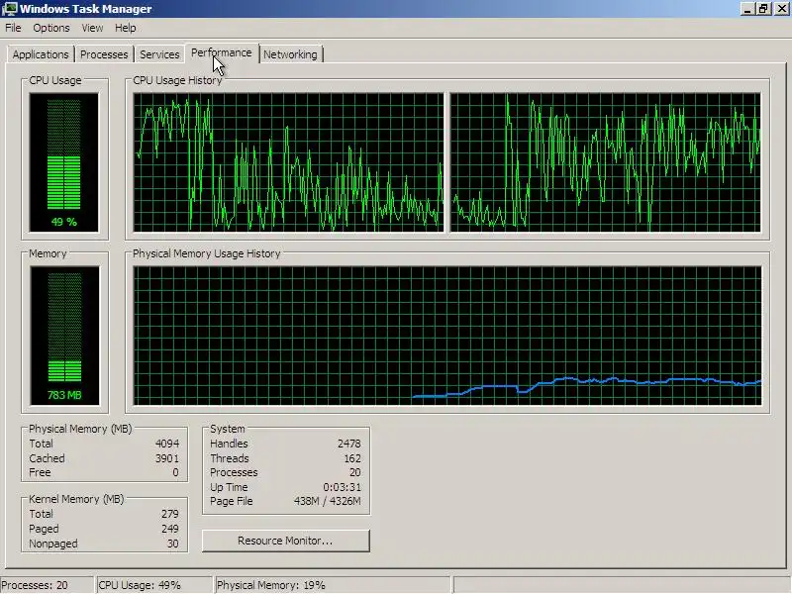
Task: Click the Page File value 438M / 4326M
Action: coord(328,502)
